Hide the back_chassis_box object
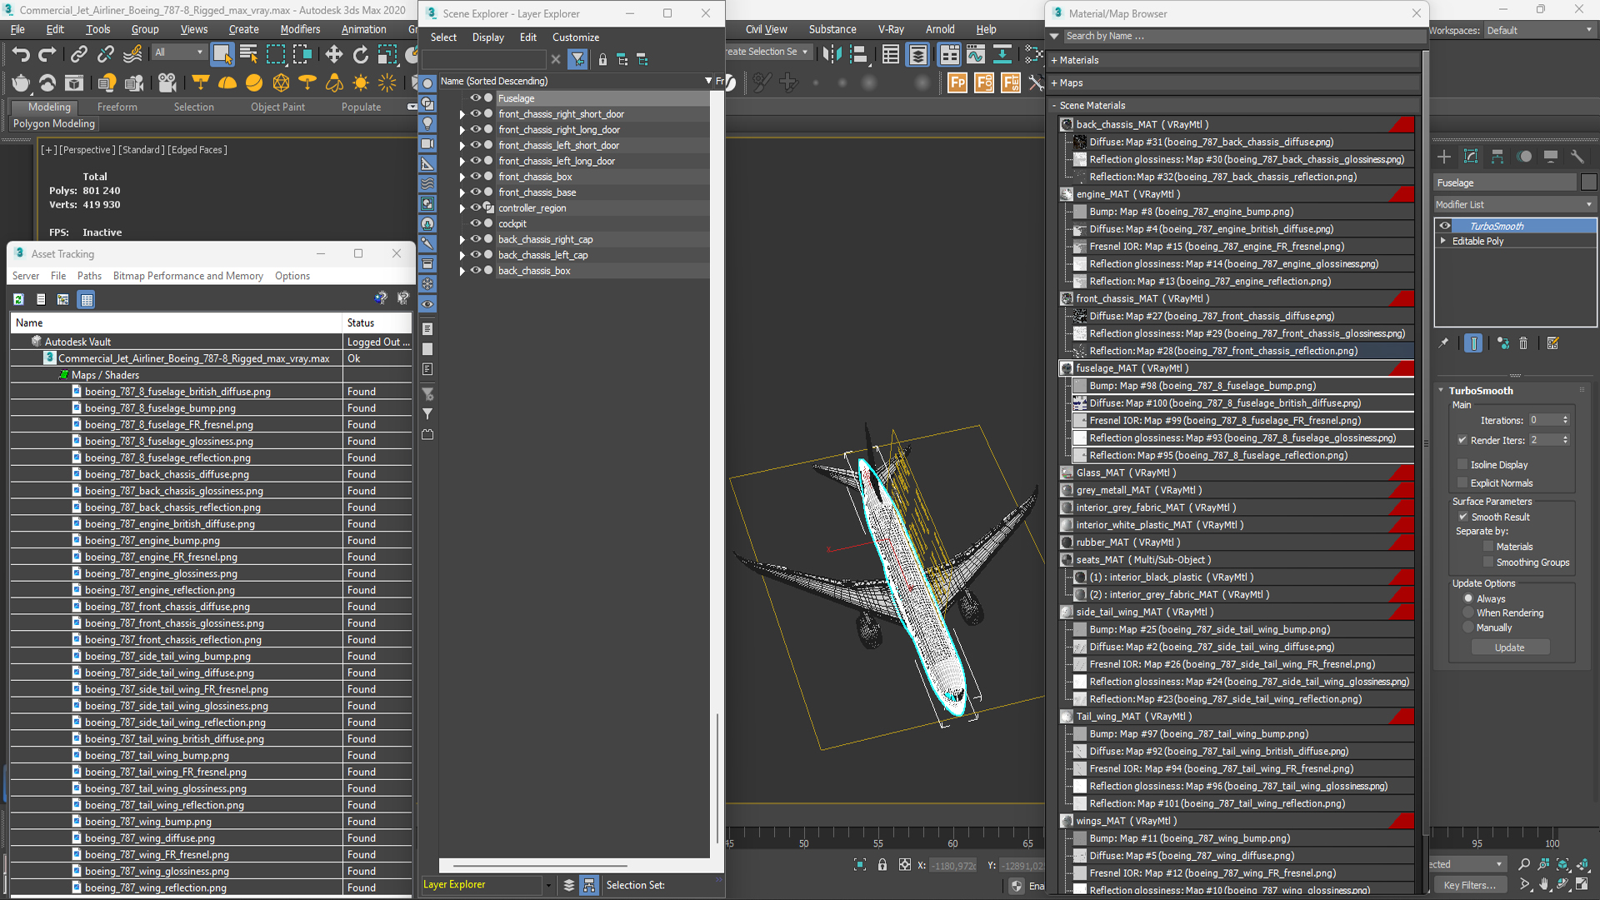This screenshot has height=900, width=1600. (x=476, y=270)
